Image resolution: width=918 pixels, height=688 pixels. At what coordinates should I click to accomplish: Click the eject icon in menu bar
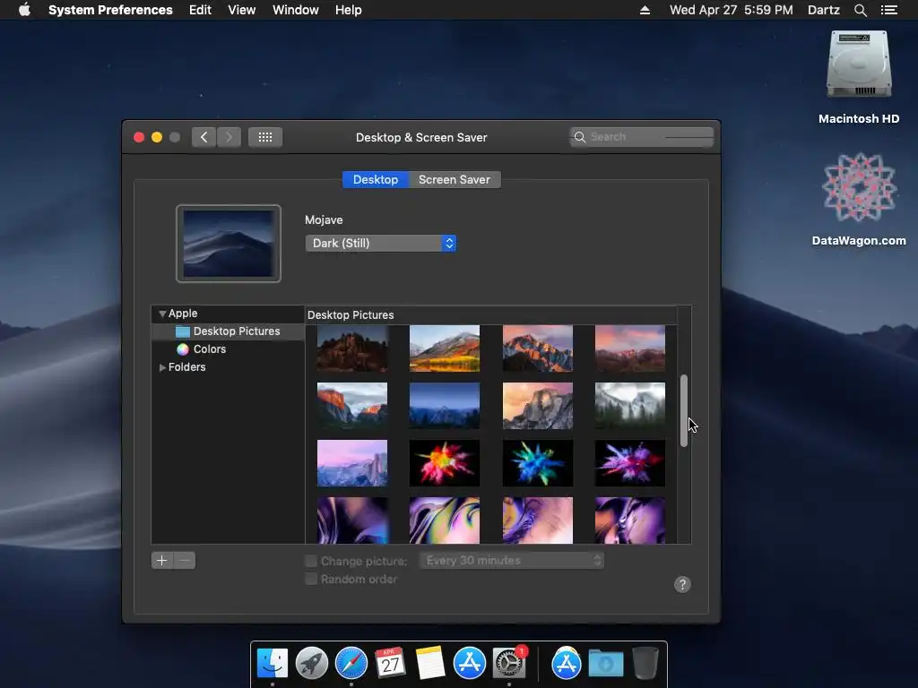point(645,10)
